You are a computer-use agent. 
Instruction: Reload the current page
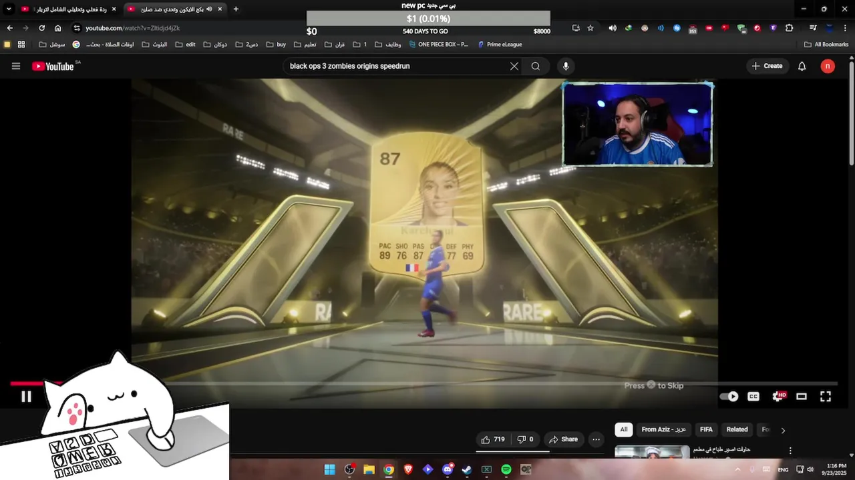pyautogui.click(x=41, y=28)
